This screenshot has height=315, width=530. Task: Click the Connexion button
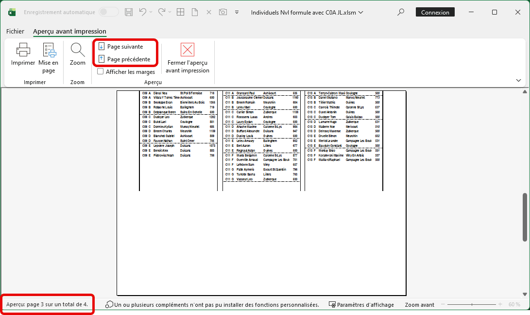tap(435, 12)
